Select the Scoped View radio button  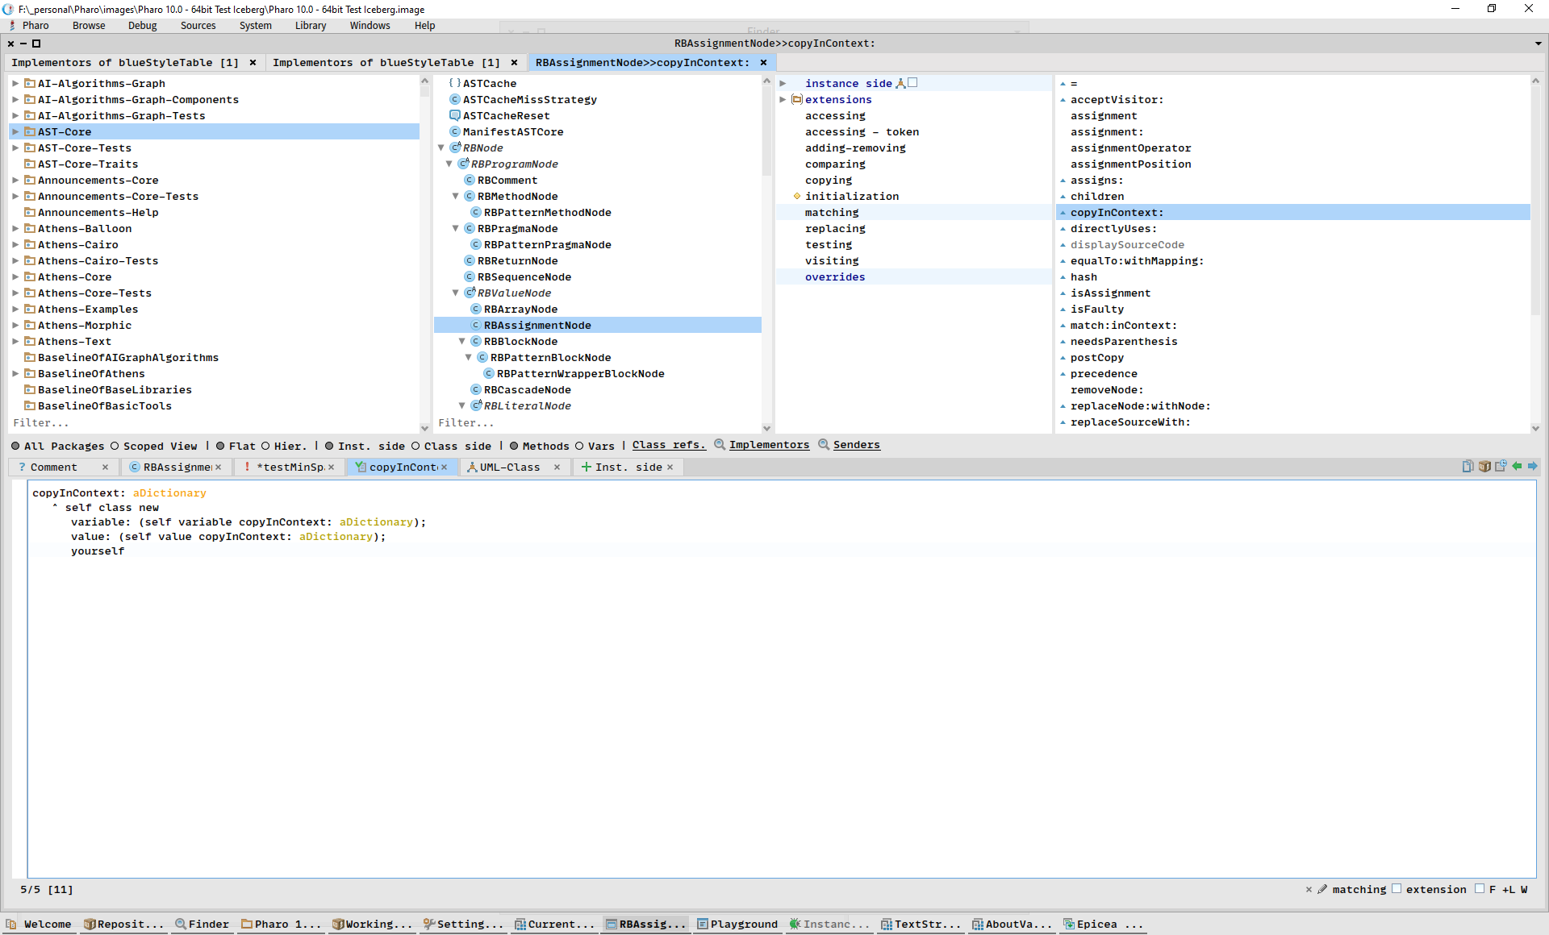(x=115, y=446)
